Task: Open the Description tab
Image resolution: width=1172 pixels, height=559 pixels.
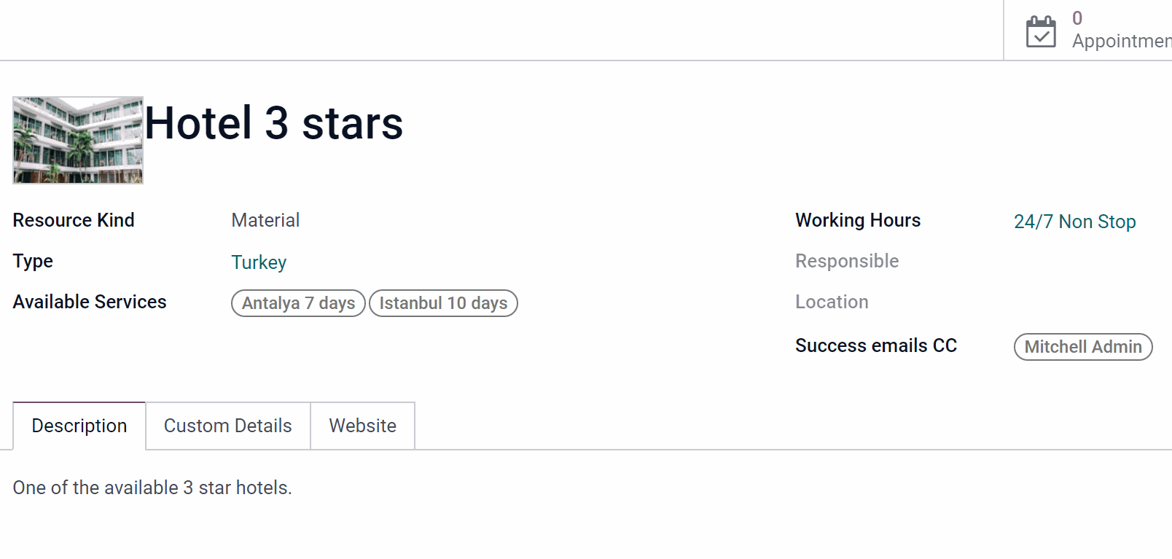Action: [x=79, y=426]
